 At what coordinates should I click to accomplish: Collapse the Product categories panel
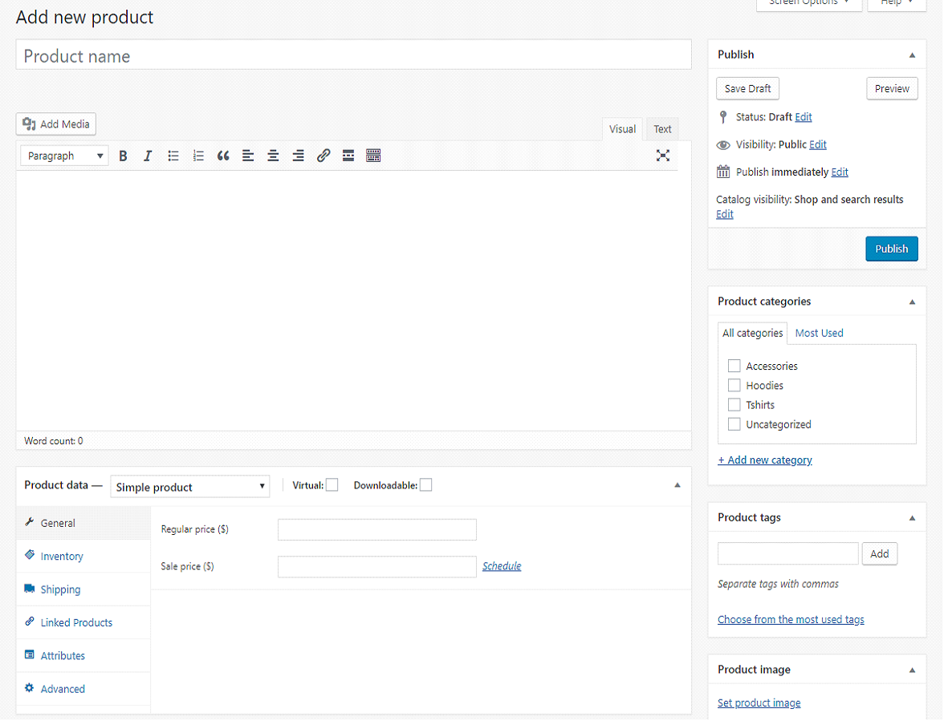[x=912, y=302]
